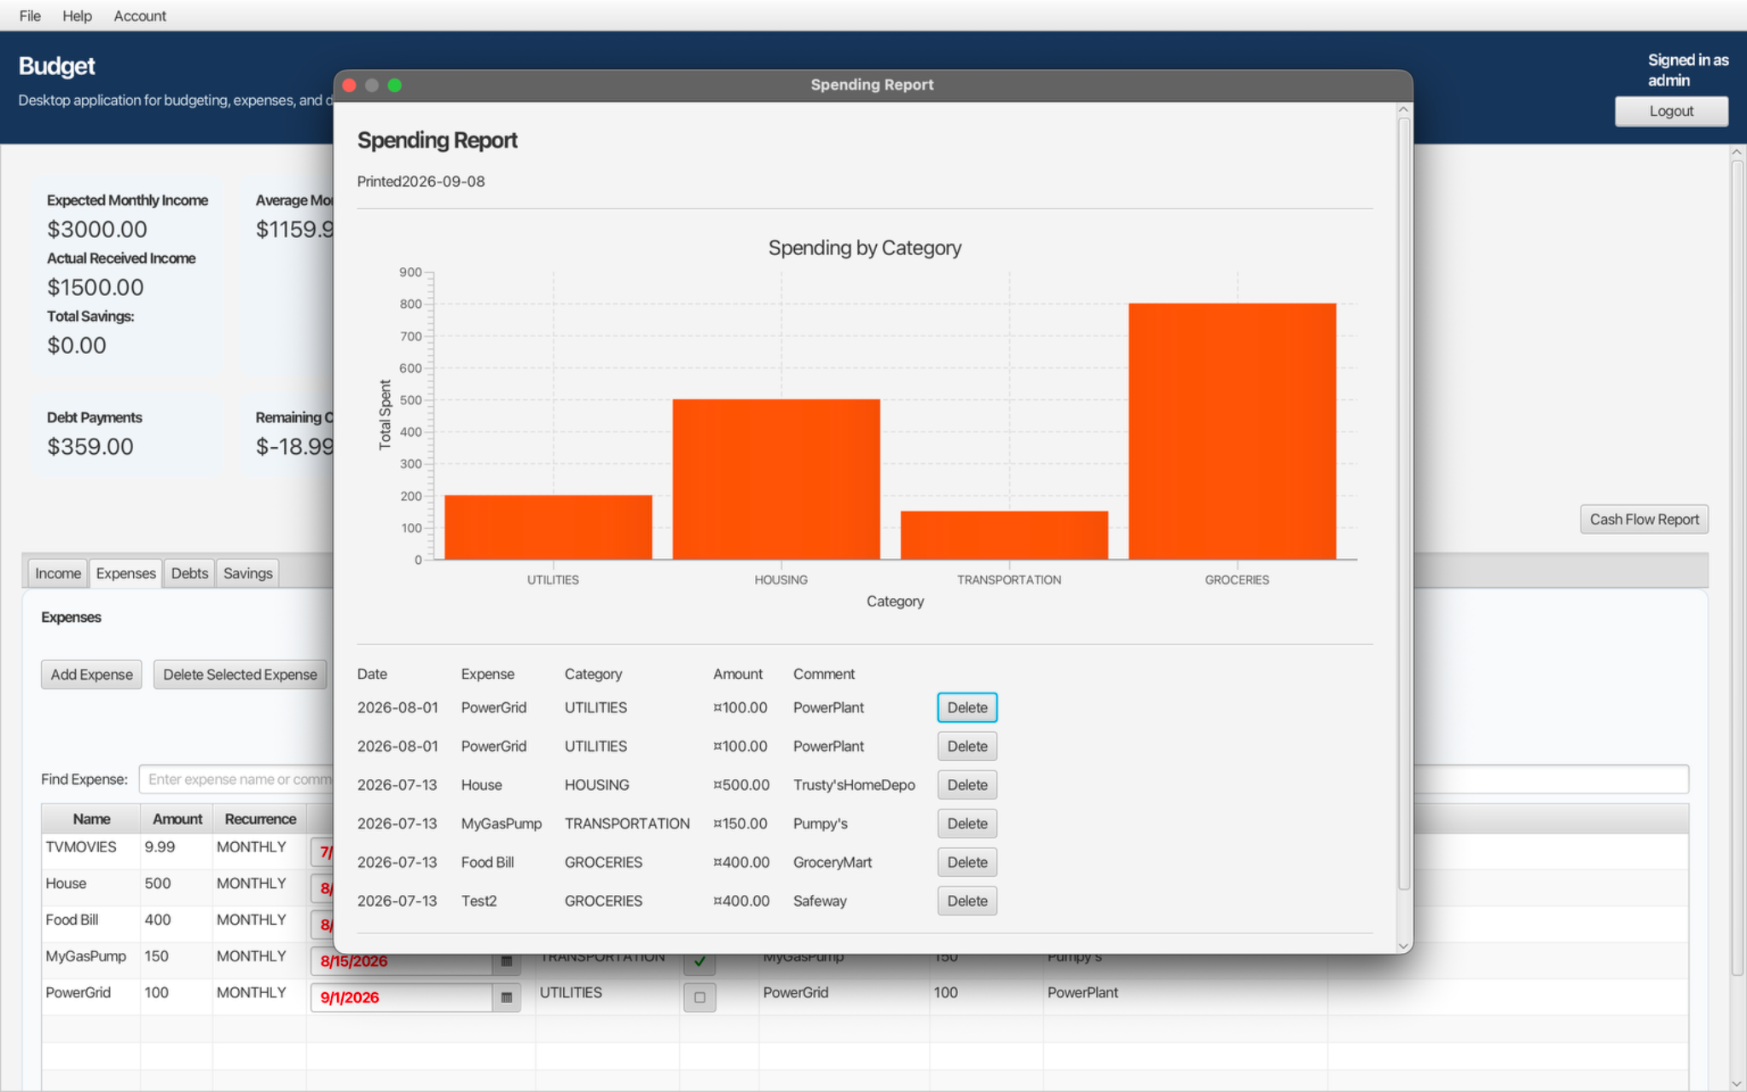Viewport: 1747px width, 1092px height.
Task: Toggle the checked box in MyGasPump row
Action: (x=699, y=961)
